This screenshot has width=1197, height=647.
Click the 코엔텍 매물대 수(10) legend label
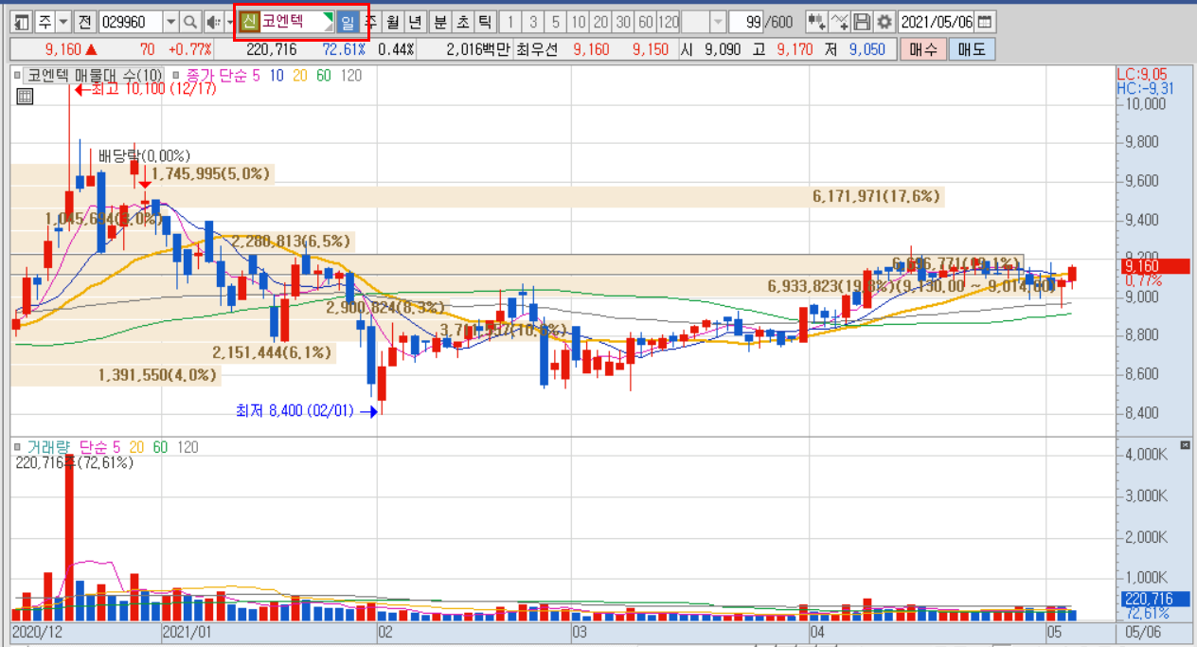point(95,75)
